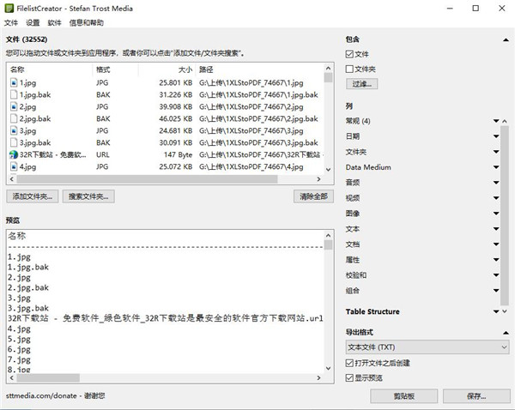Toggle the 显示预览 checkbox
The image size is (515, 410).
click(x=349, y=377)
